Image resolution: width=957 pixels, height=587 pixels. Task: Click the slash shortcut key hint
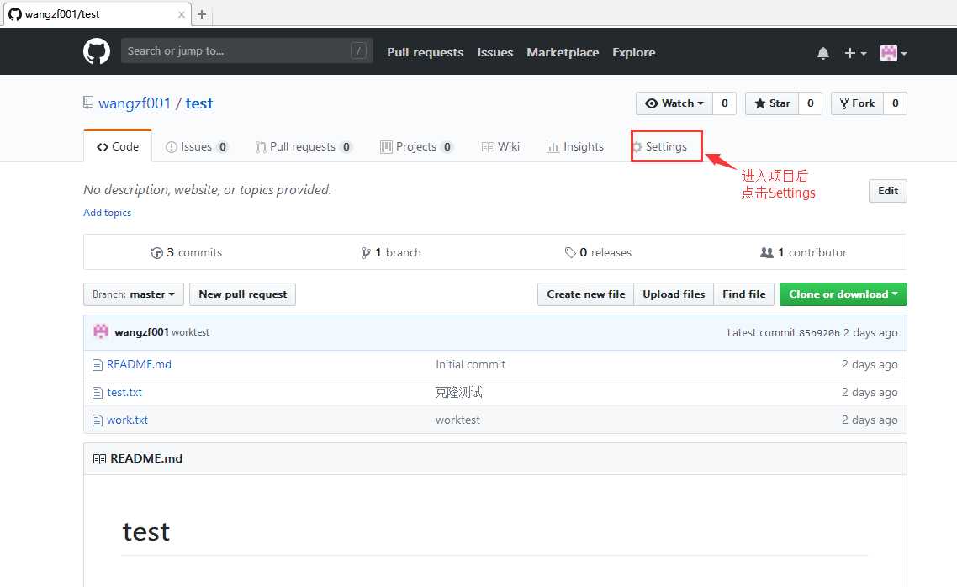click(x=358, y=50)
